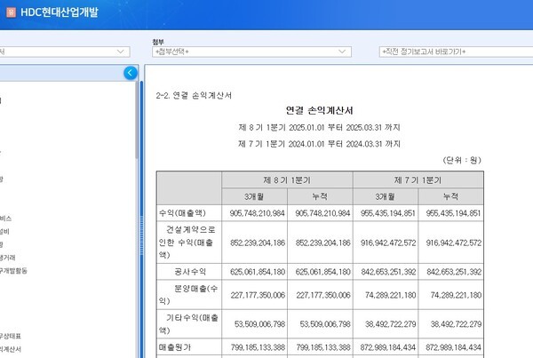
Task: Click the 기타수익(매출액) row label
Action: point(188,324)
